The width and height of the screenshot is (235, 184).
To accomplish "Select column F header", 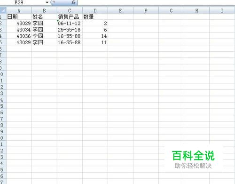I will click(x=146, y=11).
